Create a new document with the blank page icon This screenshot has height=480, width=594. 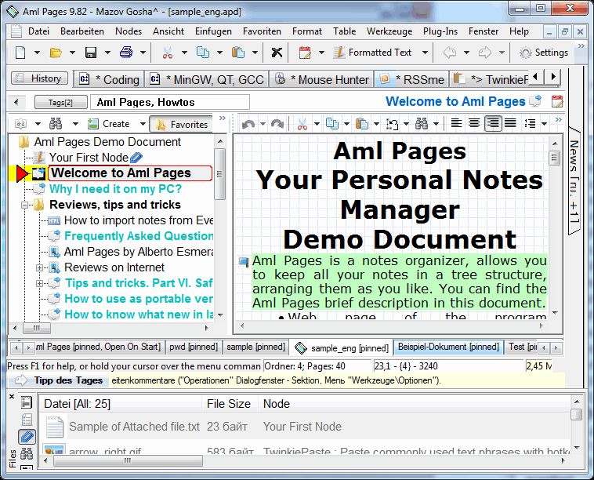coord(20,53)
